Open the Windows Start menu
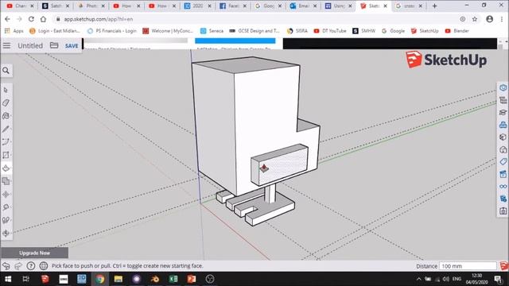Screen dimensions: 509x286 [x=8, y=279]
